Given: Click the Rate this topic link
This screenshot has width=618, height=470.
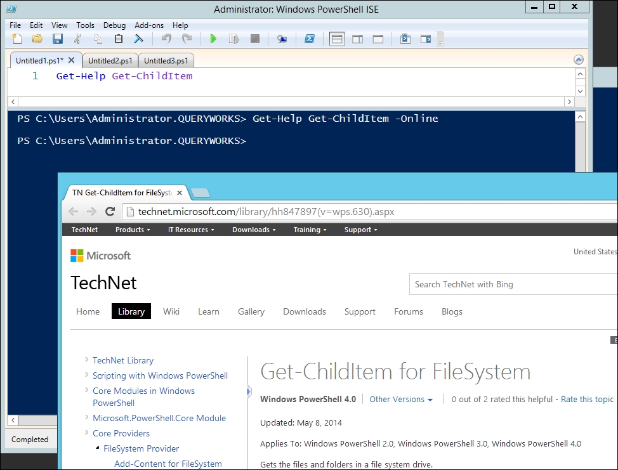Looking at the screenshot, I should tap(588, 400).
